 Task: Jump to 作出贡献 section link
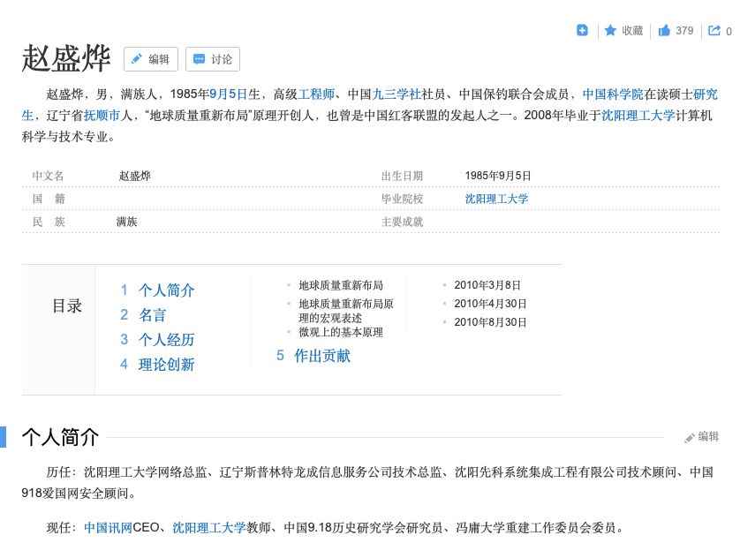[322, 356]
